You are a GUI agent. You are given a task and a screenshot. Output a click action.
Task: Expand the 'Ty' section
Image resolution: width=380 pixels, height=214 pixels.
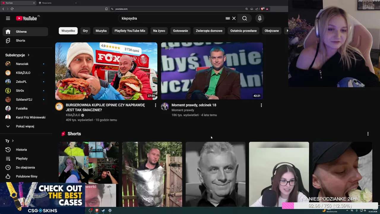9,141
